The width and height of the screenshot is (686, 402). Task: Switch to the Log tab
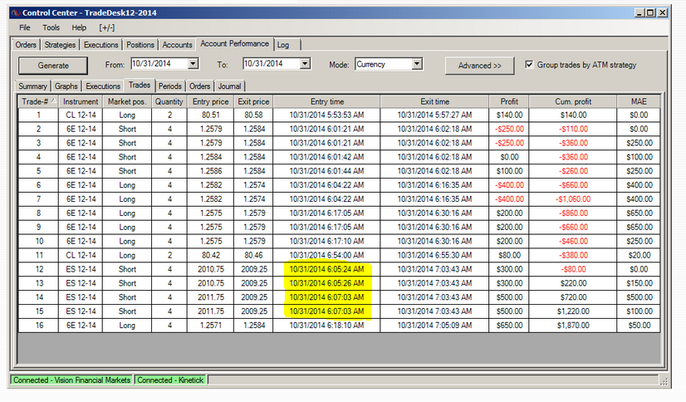(x=283, y=45)
